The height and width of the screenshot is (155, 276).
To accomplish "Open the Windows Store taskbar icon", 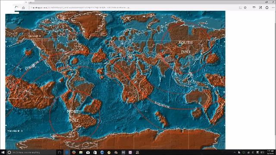I will pos(95,152).
